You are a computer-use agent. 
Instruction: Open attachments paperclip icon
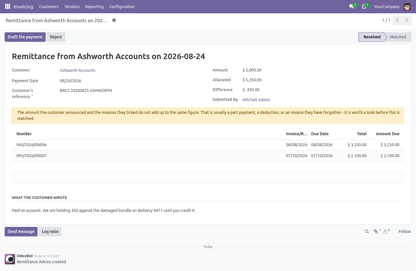pos(376,231)
